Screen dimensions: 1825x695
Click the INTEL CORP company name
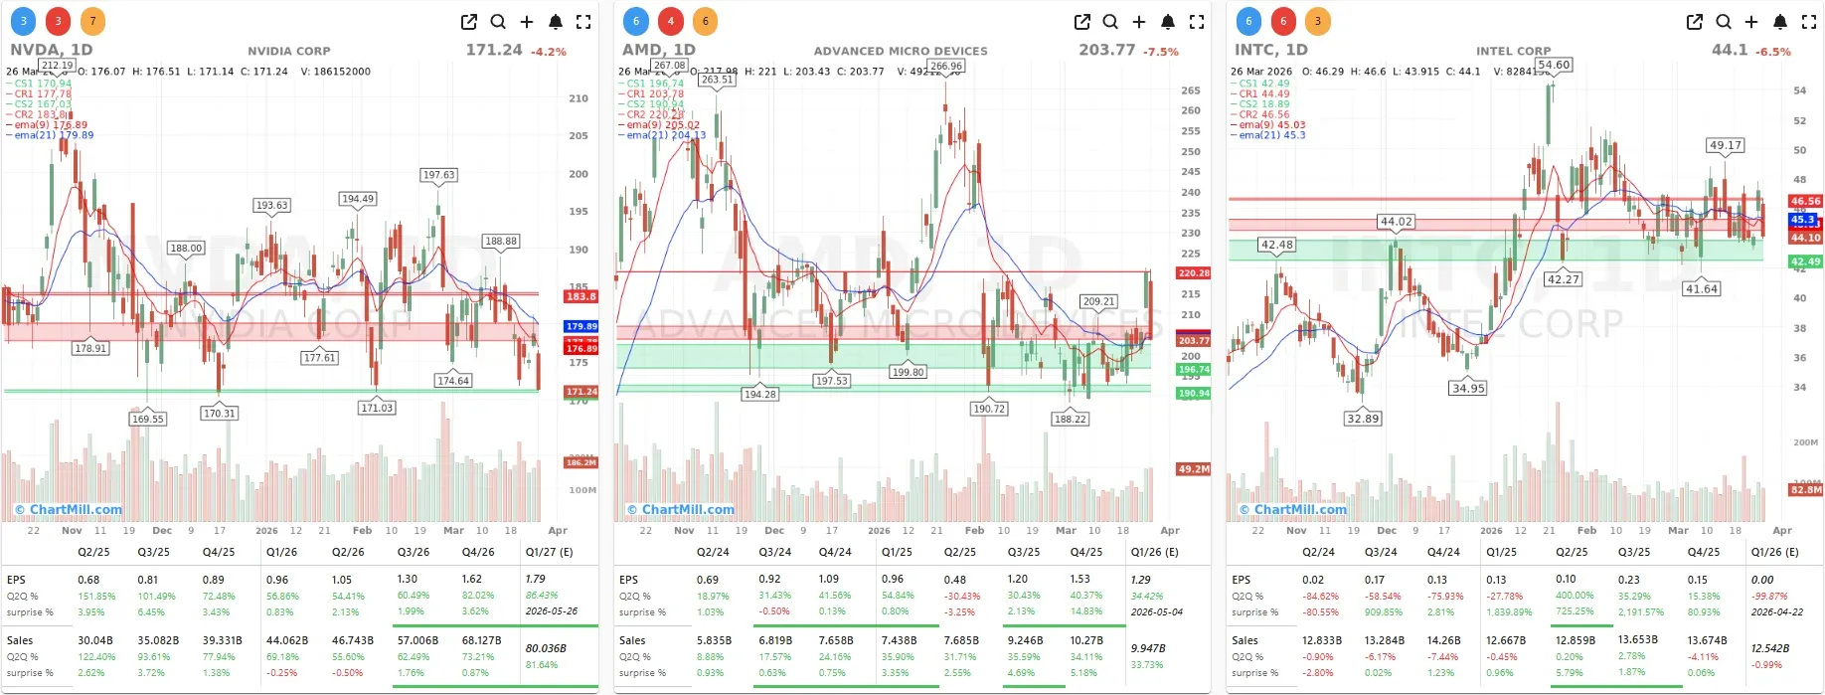click(x=1513, y=51)
